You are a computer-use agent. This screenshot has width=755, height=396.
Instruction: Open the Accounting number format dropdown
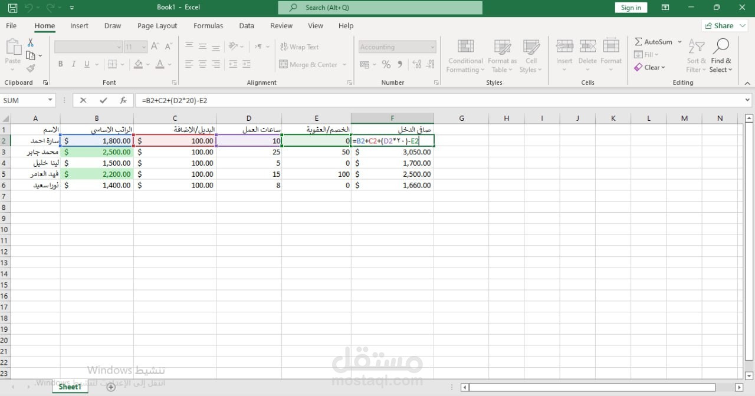coord(432,47)
